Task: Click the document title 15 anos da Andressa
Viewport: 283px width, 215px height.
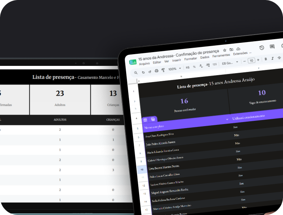Action: pos(179,55)
